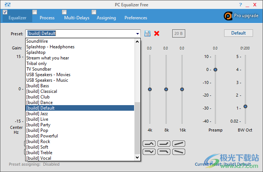
Task: Delete preset using the red X icon
Action: pos(157,33)
